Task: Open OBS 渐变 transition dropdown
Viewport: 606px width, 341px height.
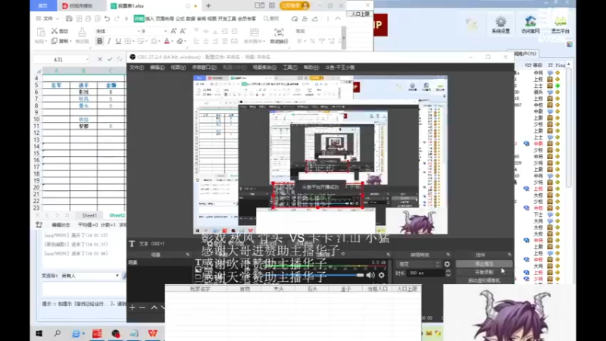Action: pyautogui.click(x=419, y=264)
